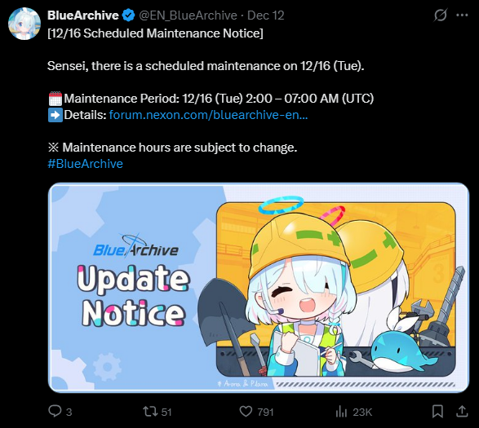The image size is (479, 428).
Task: View post analytics bar chart icon
Action: click(x=341, y=411)
